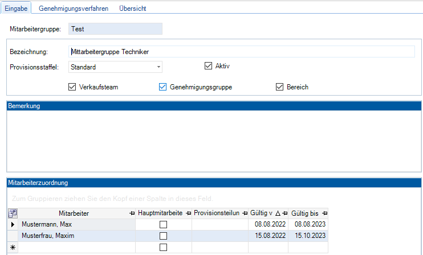Pin the Mitarbeiter column
This screenshot has width=423, height=255.
tap(132, 213)
